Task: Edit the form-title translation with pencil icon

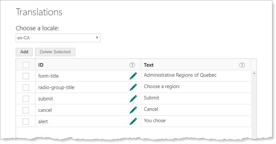Action: pyautogui.click(x=133, y=76)
